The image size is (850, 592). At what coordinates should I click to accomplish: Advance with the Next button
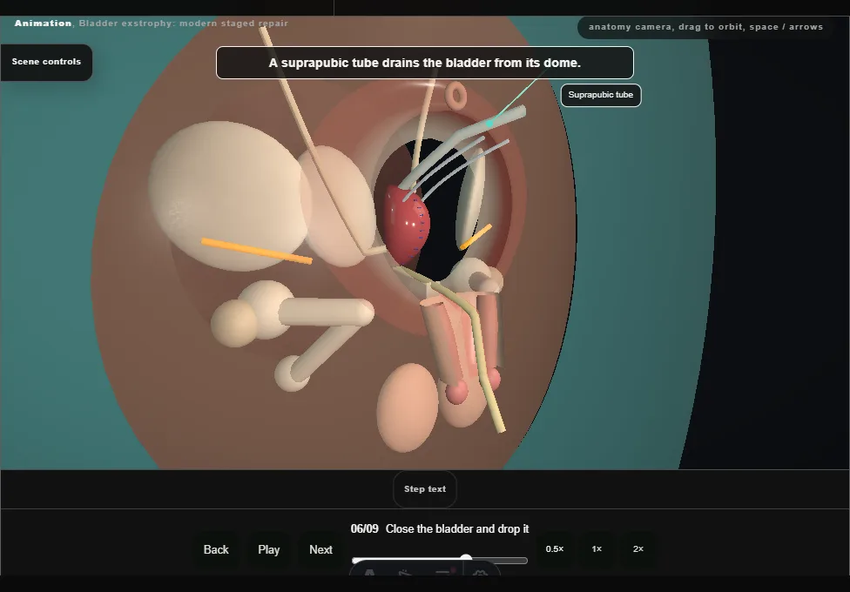tap(320, 549)
